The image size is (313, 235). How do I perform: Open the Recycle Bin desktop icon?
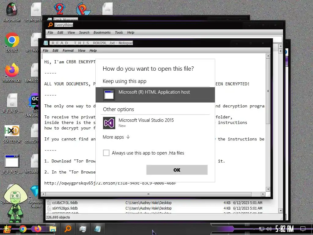[12, 12]
